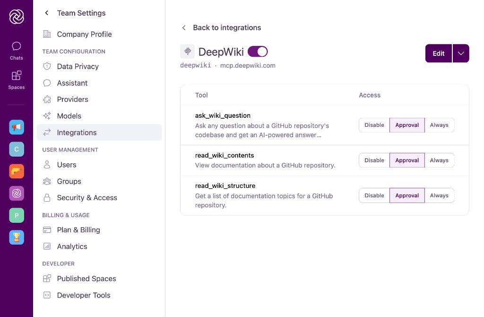484x317 pixels.
Task: Click Back to integrations link
Action: (x=221, y=27)
